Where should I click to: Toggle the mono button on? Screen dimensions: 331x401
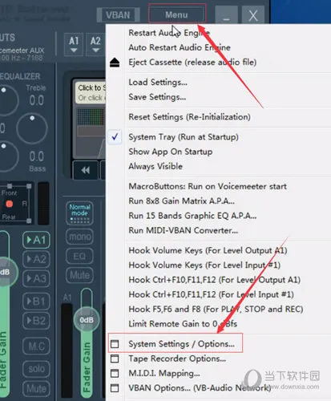click(79, 237)
